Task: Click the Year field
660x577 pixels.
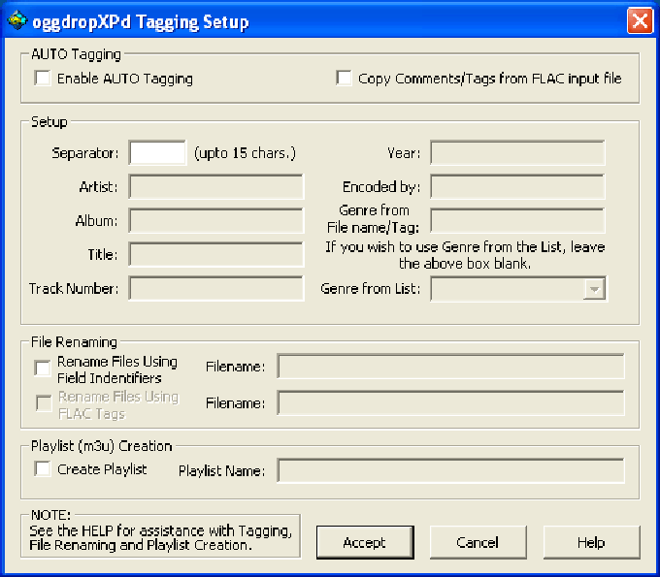Action: click(517, 153)
